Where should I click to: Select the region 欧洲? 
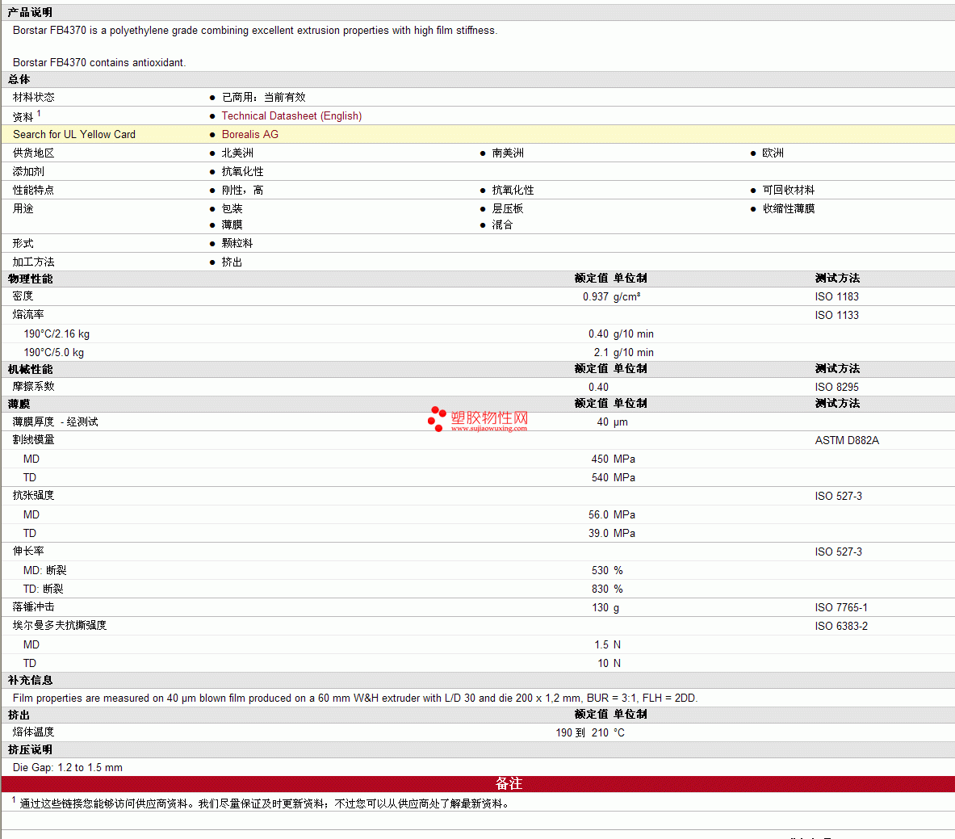coord(773,153)
